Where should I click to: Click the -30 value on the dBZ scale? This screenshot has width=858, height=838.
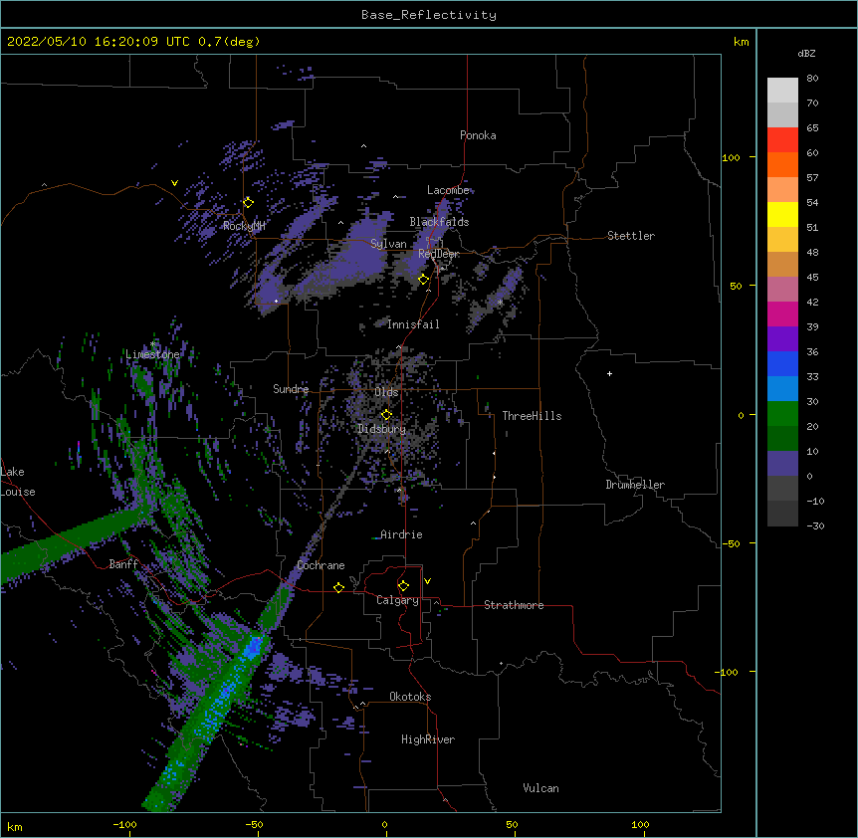(815, 526)
